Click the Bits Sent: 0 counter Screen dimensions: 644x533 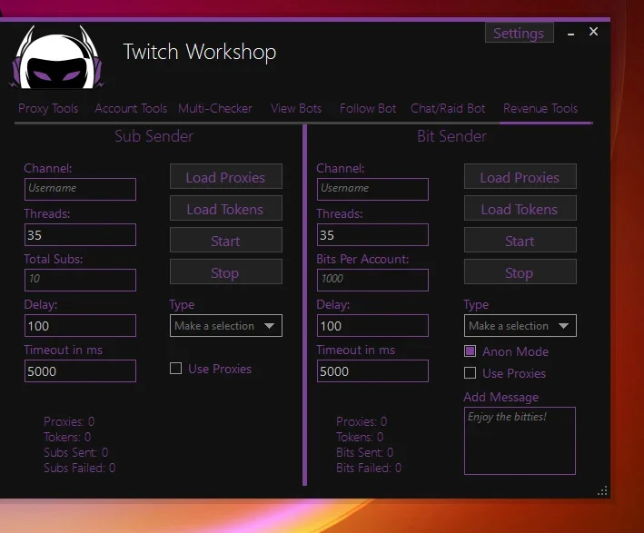365,452
